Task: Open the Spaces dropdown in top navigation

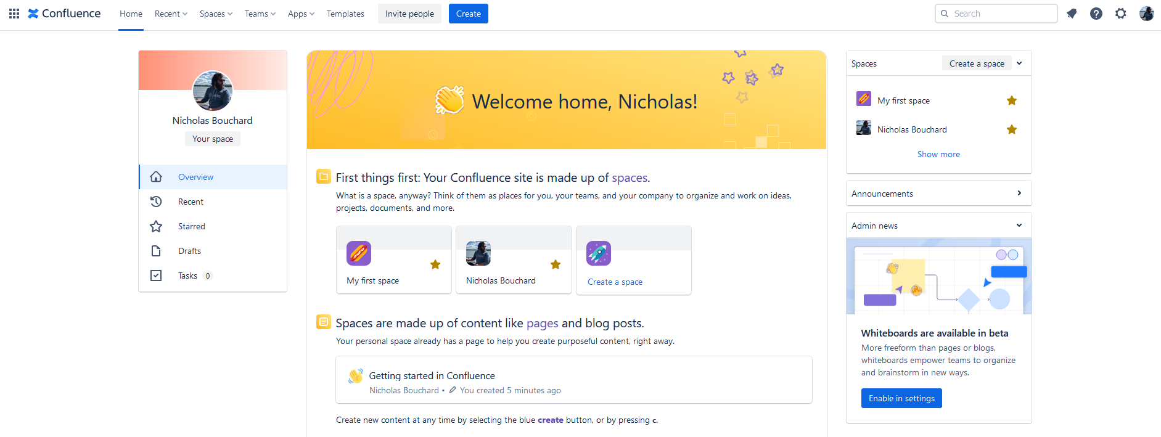Action: 216,14
